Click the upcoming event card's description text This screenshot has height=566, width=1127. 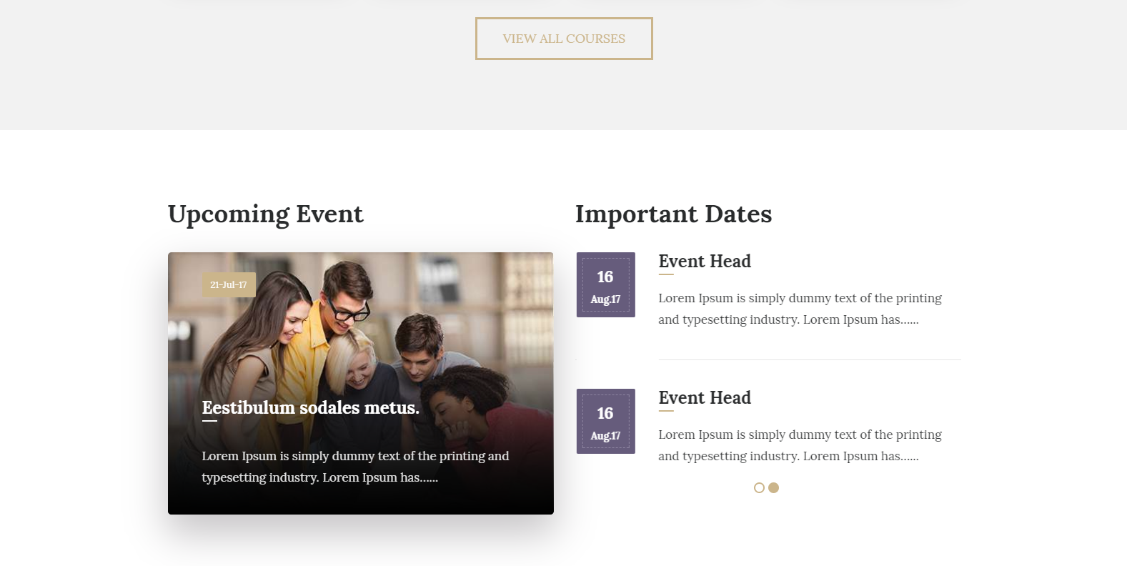(355, 466)
